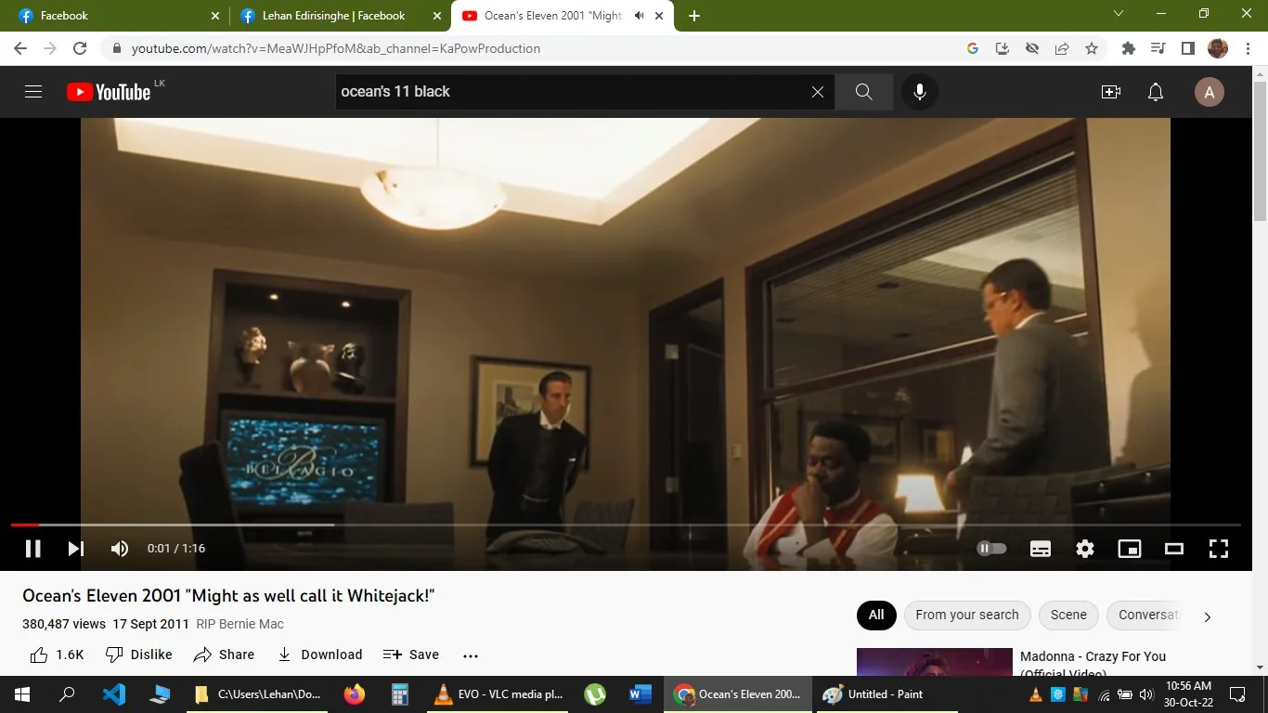Switch to the Untitled - Paint window
1268x713 pixels.
886,694
